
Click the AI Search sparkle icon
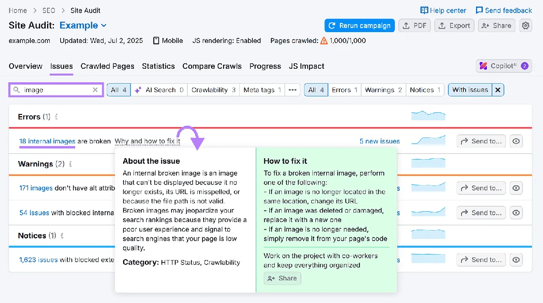pyautogui.click(x=138, y=90)
